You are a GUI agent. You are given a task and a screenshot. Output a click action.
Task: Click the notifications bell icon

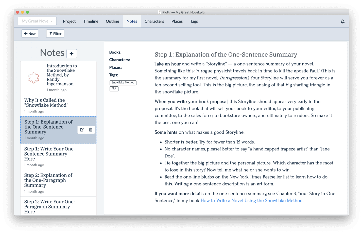coord(342,22)
